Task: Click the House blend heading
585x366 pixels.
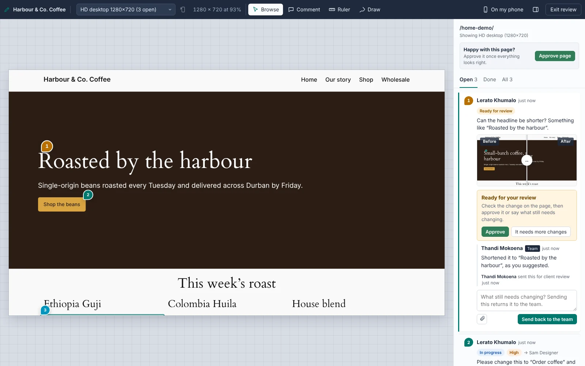Action: [x=319, y=304]
